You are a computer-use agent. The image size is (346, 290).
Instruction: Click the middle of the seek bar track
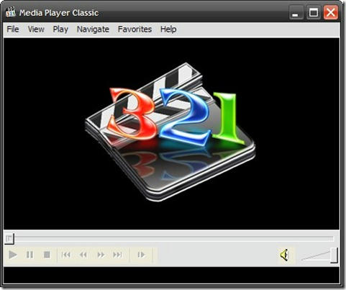[x=172, y=238]
